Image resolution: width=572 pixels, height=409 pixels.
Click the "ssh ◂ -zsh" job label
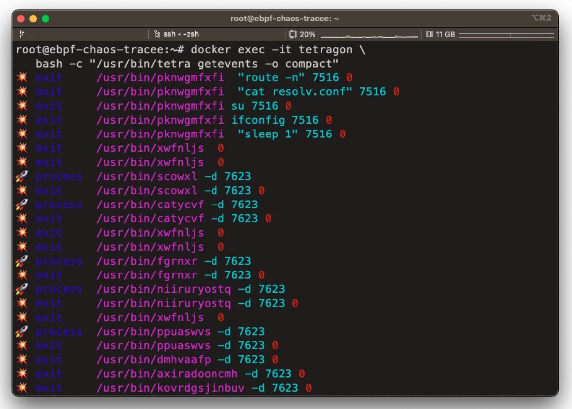click(x=181, y=34)
